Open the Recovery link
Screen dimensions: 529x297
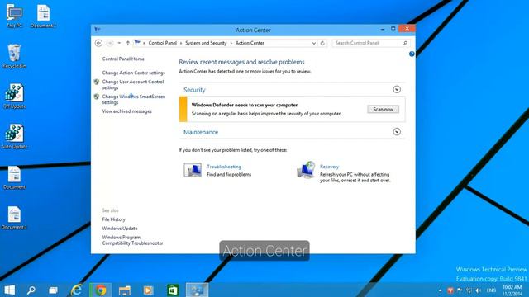click(x=329, y=167)
